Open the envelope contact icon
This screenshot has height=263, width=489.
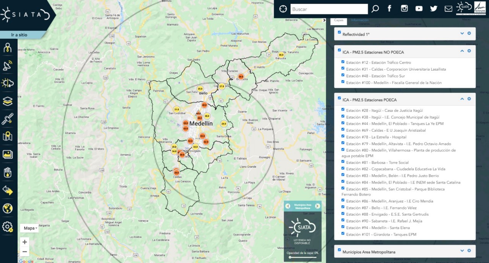pos(448,9)
